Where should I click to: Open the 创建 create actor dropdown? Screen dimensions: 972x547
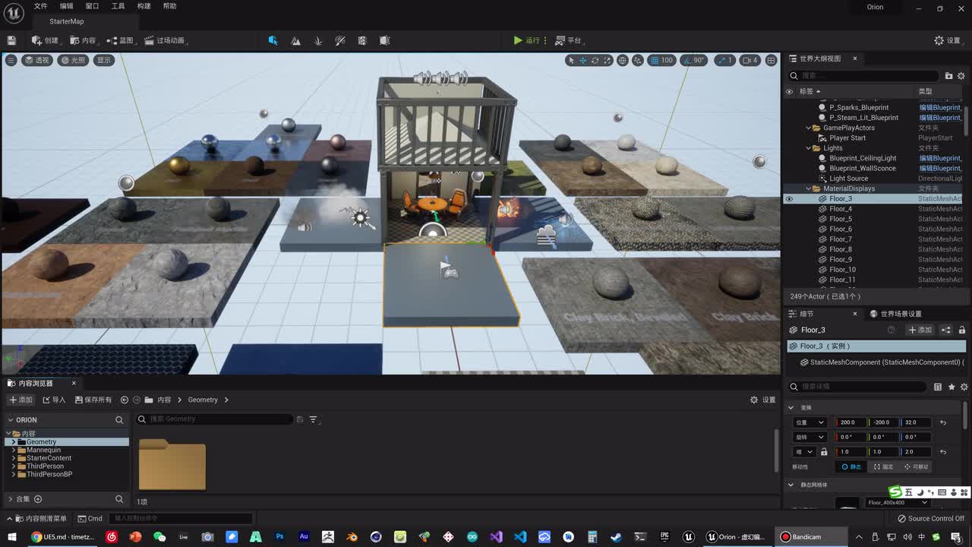[x=45, y=40]
